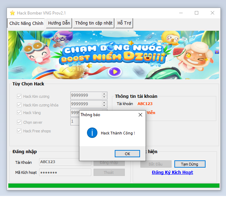Toggle Hack Kim cương checkbox
Image resolution: width=226 pixels, height=197 pixels.
click(x=19, y=96)
